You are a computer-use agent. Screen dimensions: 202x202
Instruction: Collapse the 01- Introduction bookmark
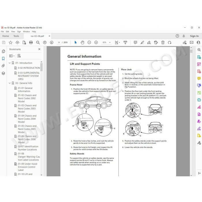[x=10, y=63]
